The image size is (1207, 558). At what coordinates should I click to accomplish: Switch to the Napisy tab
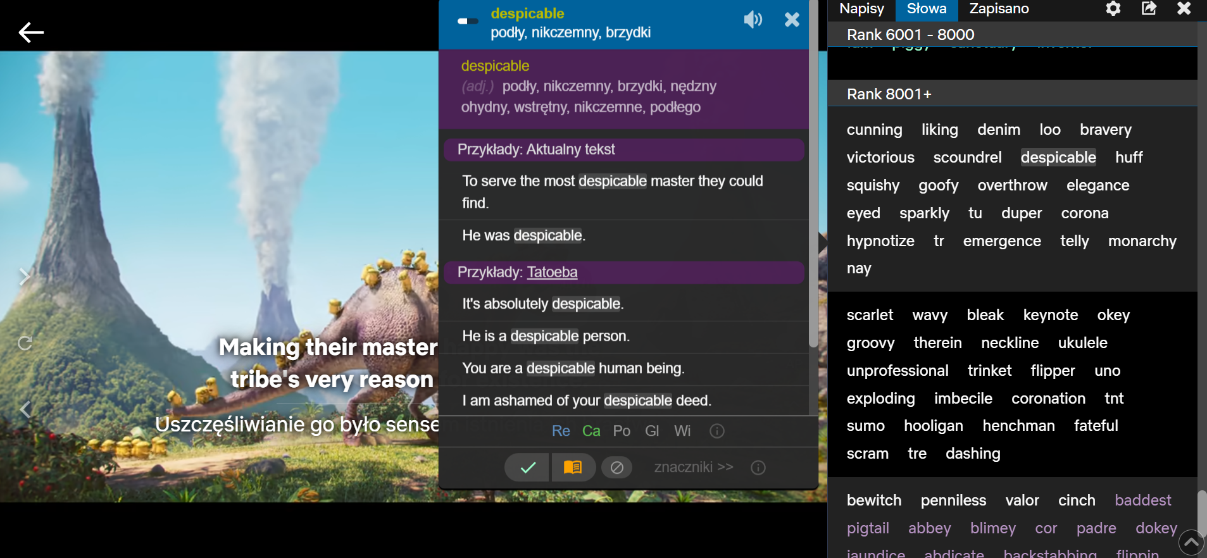pyautogui.click(x=861, y=9)
